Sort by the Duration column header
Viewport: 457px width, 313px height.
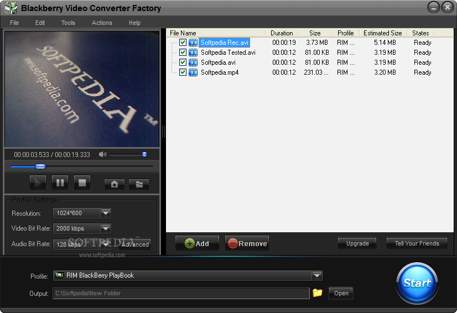282,33
